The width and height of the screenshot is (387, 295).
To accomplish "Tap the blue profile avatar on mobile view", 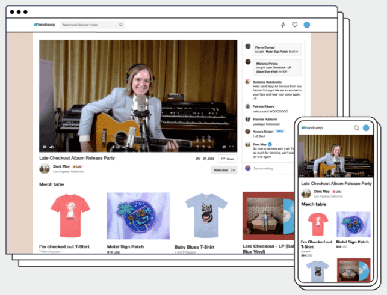I will pyautogui.click(x=366, y=127).
